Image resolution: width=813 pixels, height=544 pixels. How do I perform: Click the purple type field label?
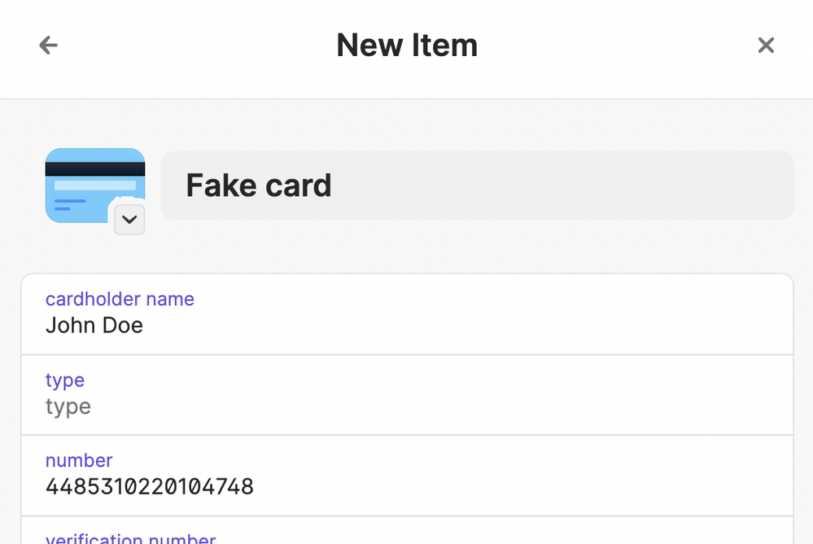[65, 381]
